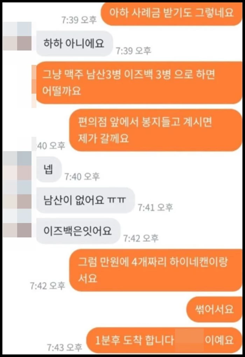Click the '7:43 오후' timestamp
This screenshot has height=357, width=245.
[x=64, y=348]
